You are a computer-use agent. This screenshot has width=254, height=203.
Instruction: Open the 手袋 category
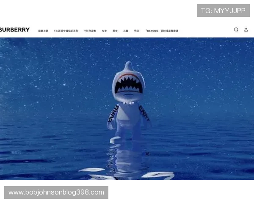point(136,31)
